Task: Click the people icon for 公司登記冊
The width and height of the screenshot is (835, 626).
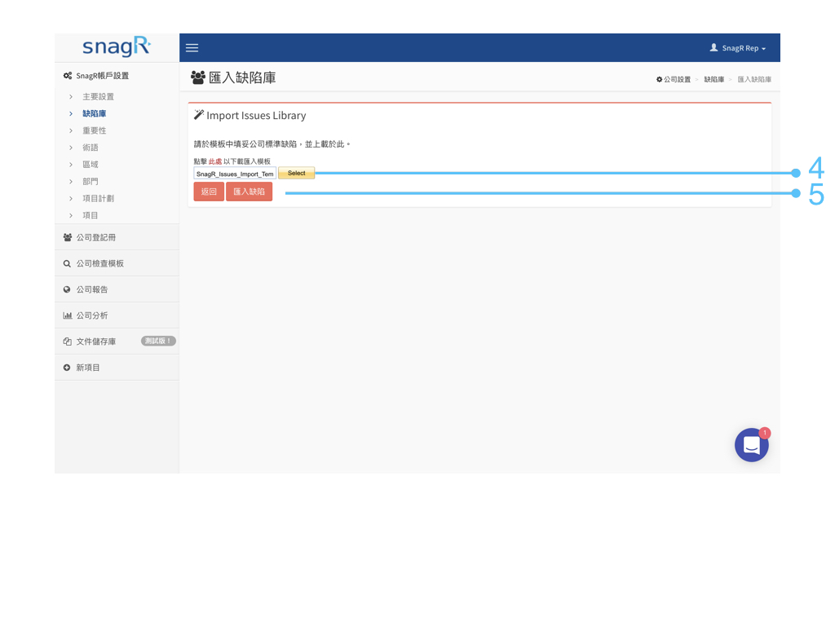Action: coord(67,237)
